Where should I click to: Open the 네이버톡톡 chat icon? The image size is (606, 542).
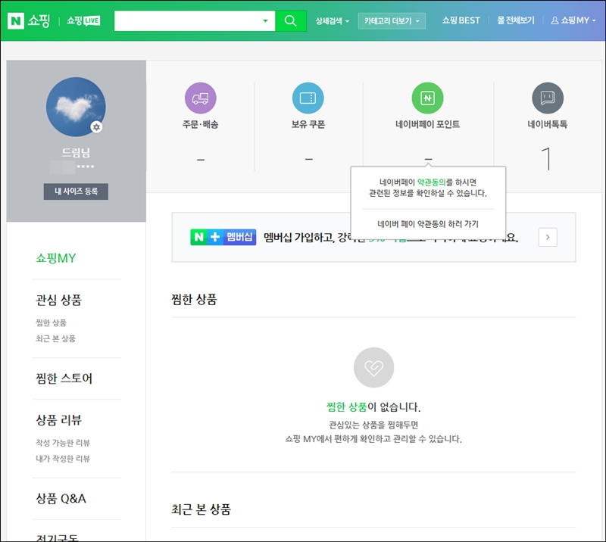(x=548, y=98)
